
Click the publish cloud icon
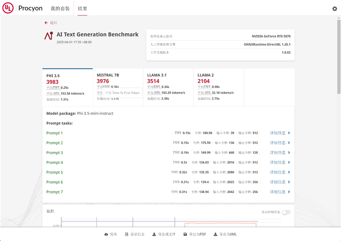click(x=106, y=234)
